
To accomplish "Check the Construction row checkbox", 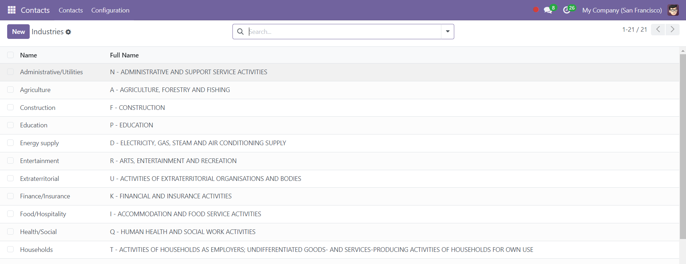I will tap(10, 107).
